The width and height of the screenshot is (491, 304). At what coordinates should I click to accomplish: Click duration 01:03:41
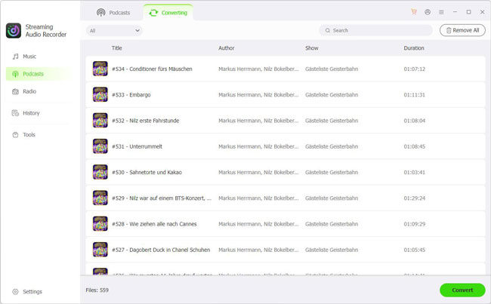pos(414,172)
